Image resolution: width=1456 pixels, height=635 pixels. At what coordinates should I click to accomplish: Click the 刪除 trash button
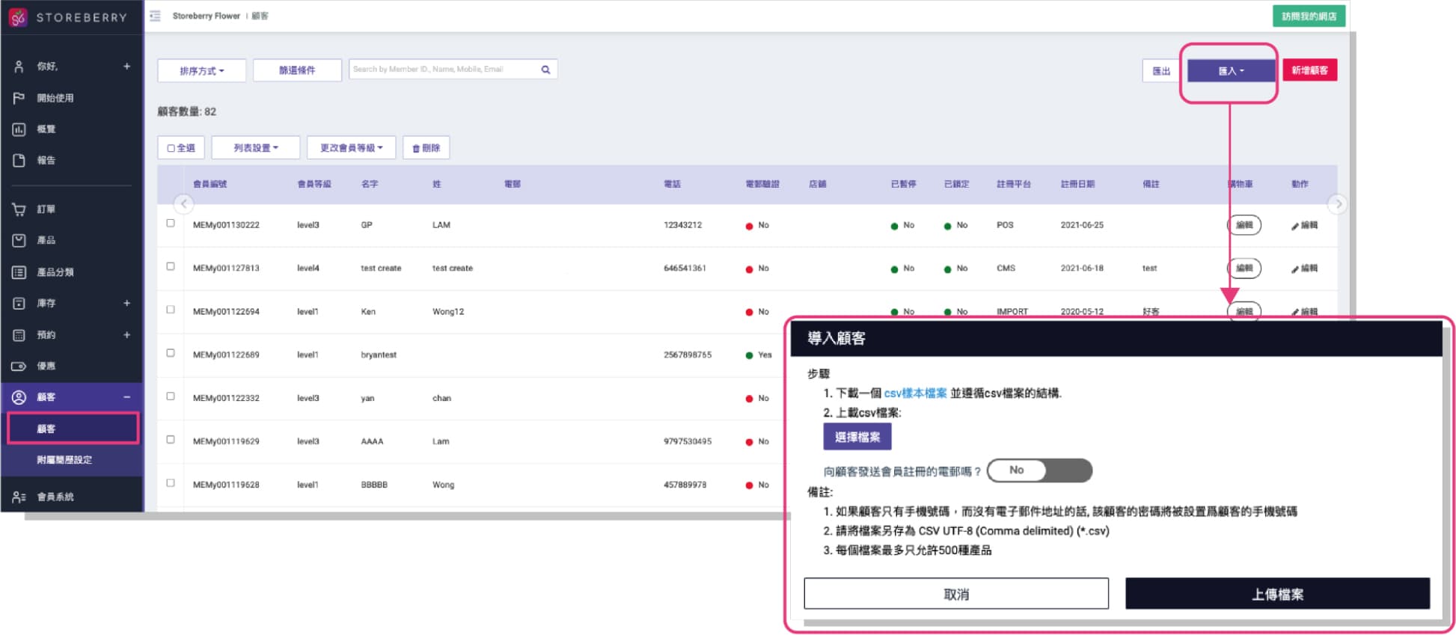426,147
